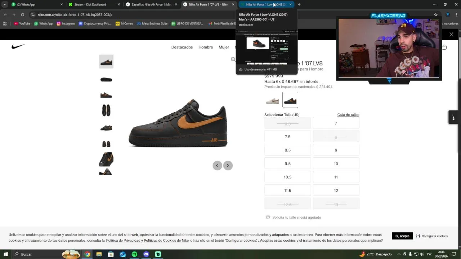Open the LIBRO DE VENTAS bookmark

pos(187,24)
